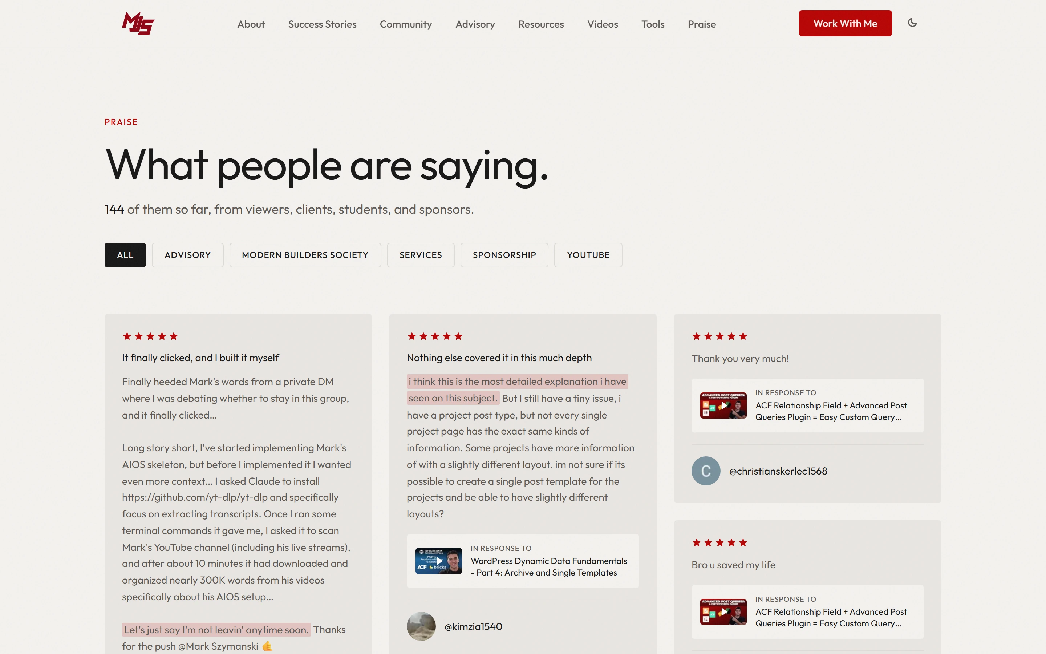
Task: Click the star rating on 'It finally clicked' card
Action: coord(150,336)
